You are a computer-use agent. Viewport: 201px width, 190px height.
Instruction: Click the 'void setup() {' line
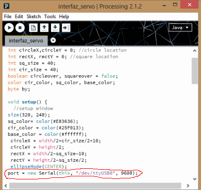pos(27,102)
